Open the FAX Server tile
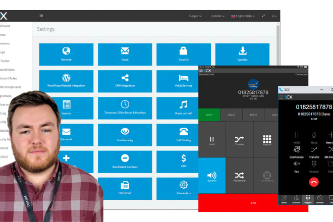Screen dimensions: 333x222 [x=125, y=189]
